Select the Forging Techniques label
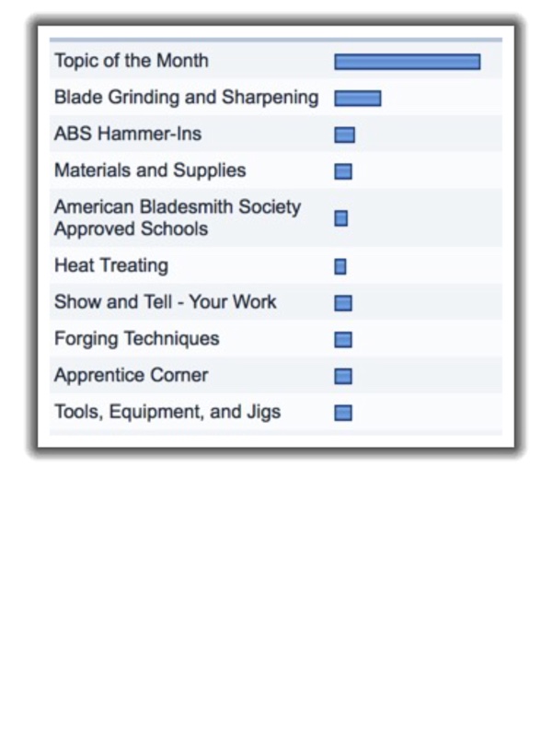The height and width of the screenshot is (737, 552). 136,339
